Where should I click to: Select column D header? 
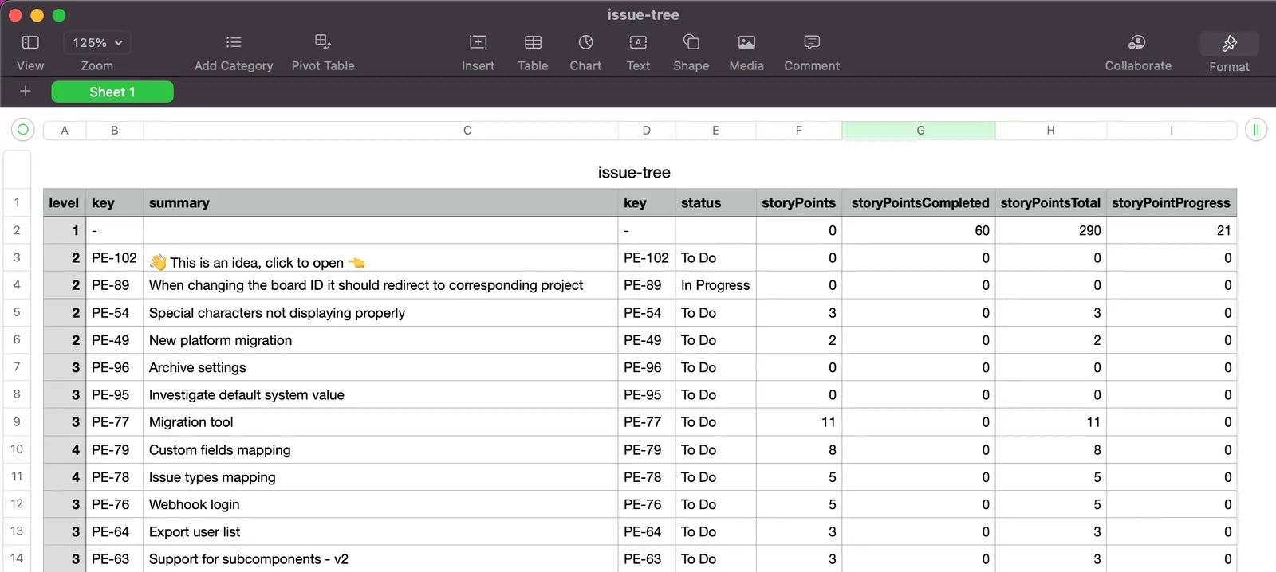[x=647, y=131]
